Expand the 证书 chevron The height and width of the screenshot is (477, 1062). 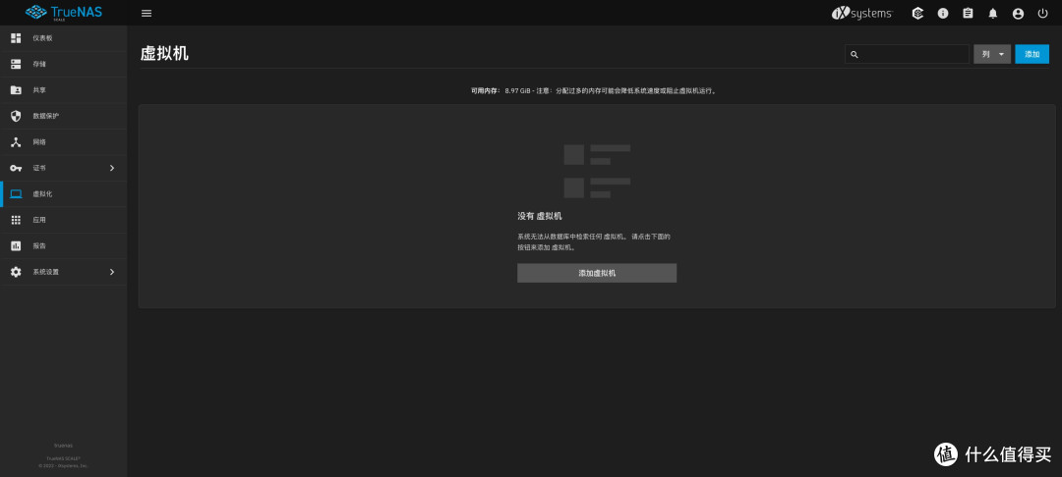point(112,168)
